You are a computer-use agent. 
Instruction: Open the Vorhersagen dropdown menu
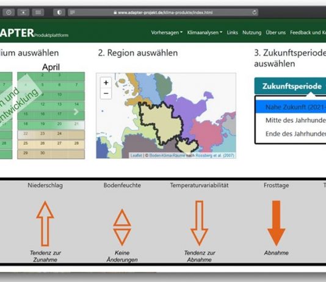tap(167, 32)
